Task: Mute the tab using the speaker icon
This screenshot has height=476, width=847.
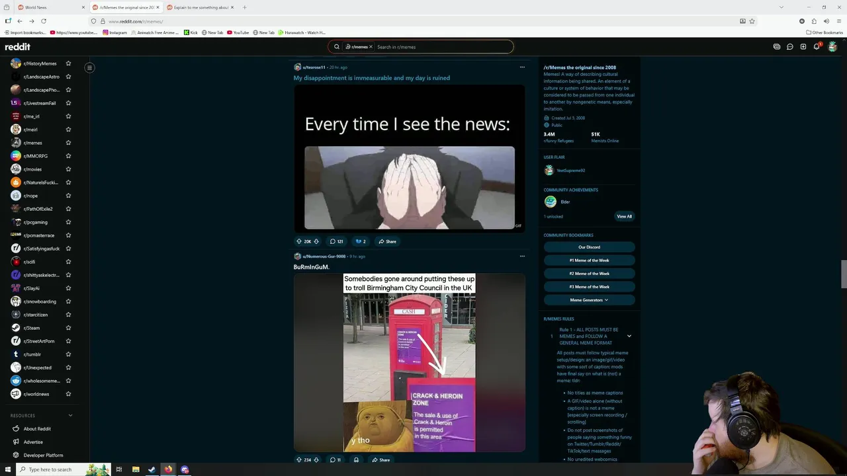Action: [826, 21]
